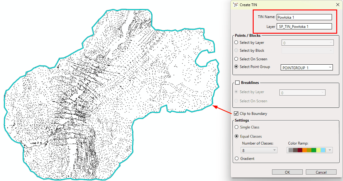Select the Equal Classes radio button

[236, 136]
